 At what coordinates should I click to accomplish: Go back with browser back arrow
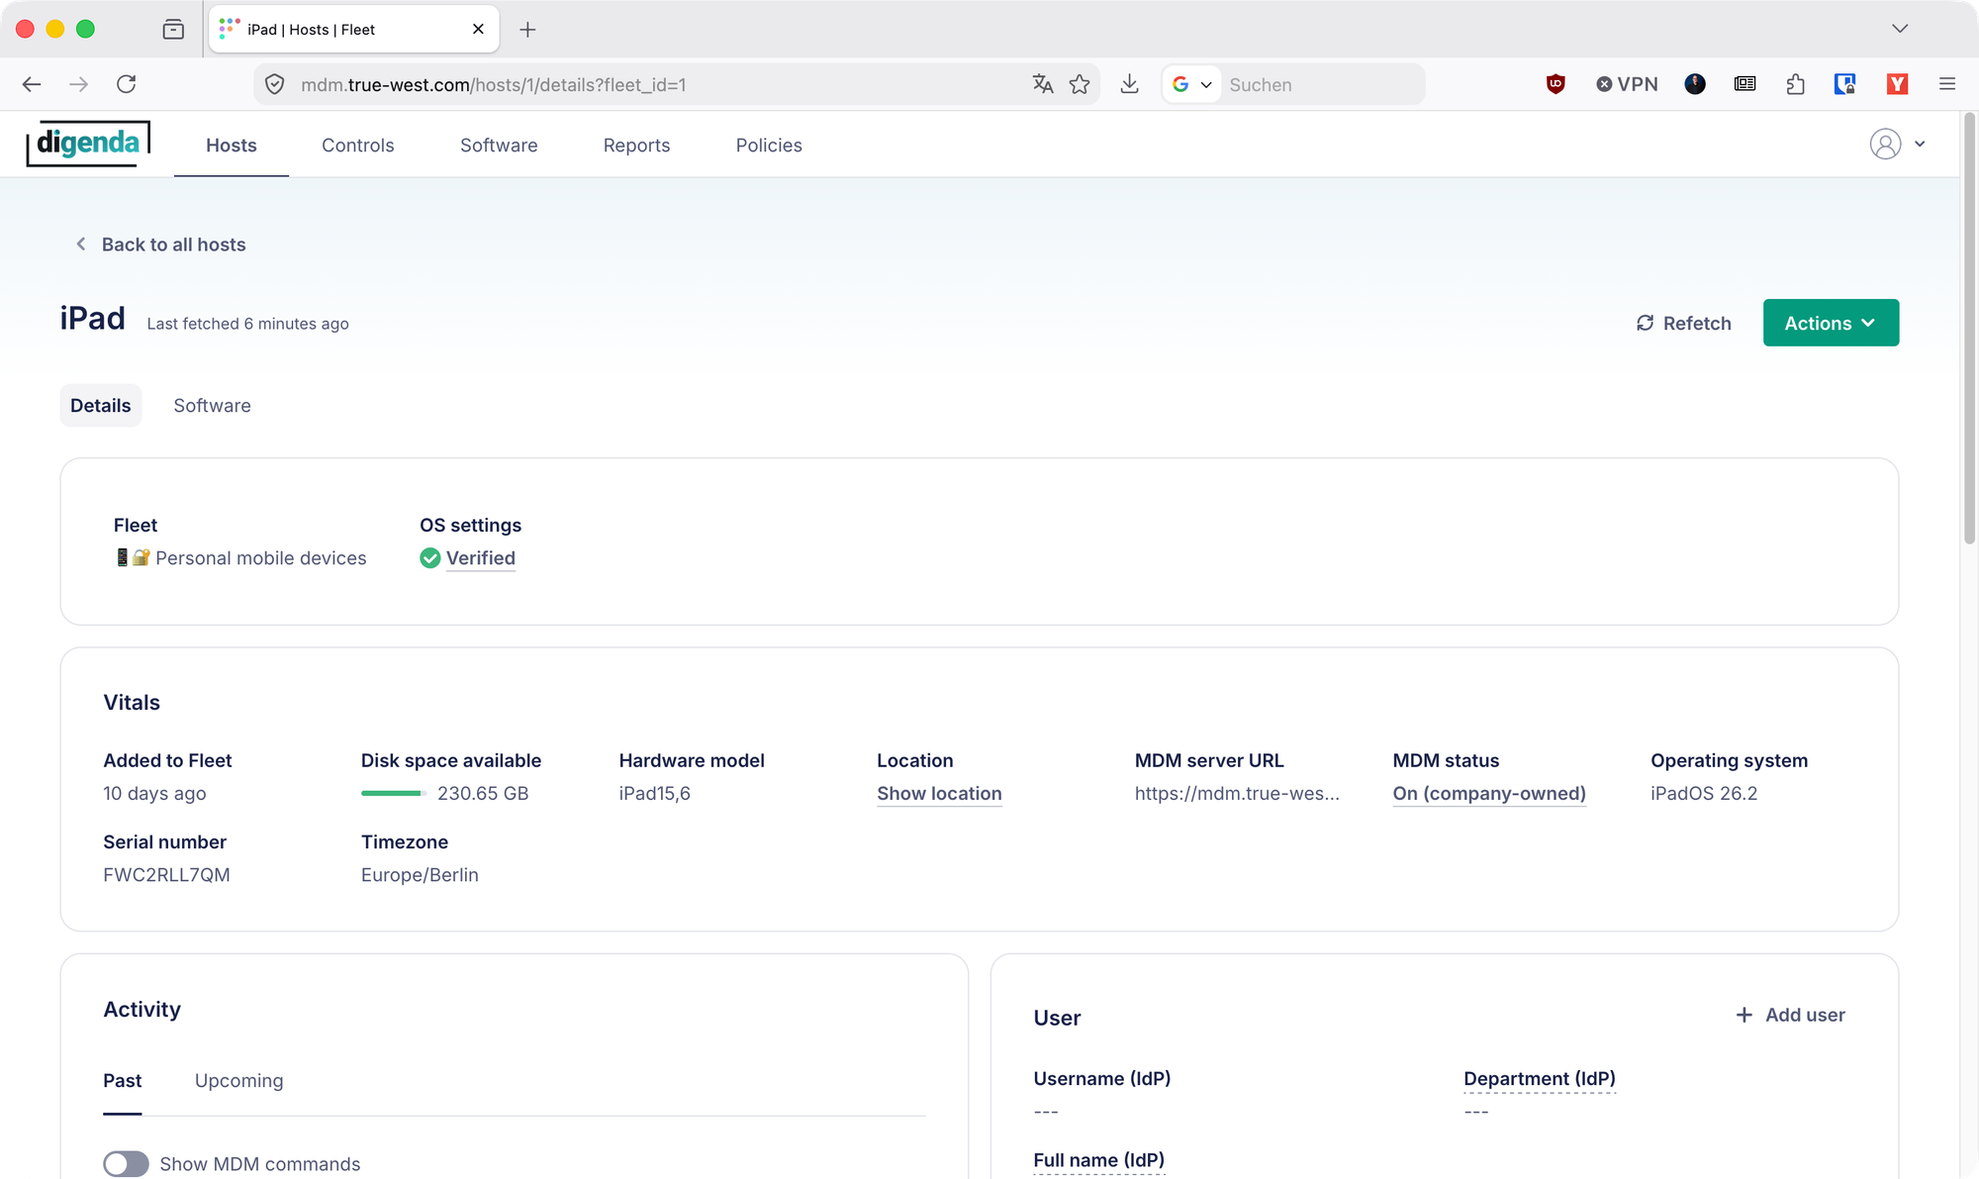pos(32,84)
